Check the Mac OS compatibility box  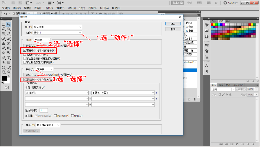tap(55, 116)
